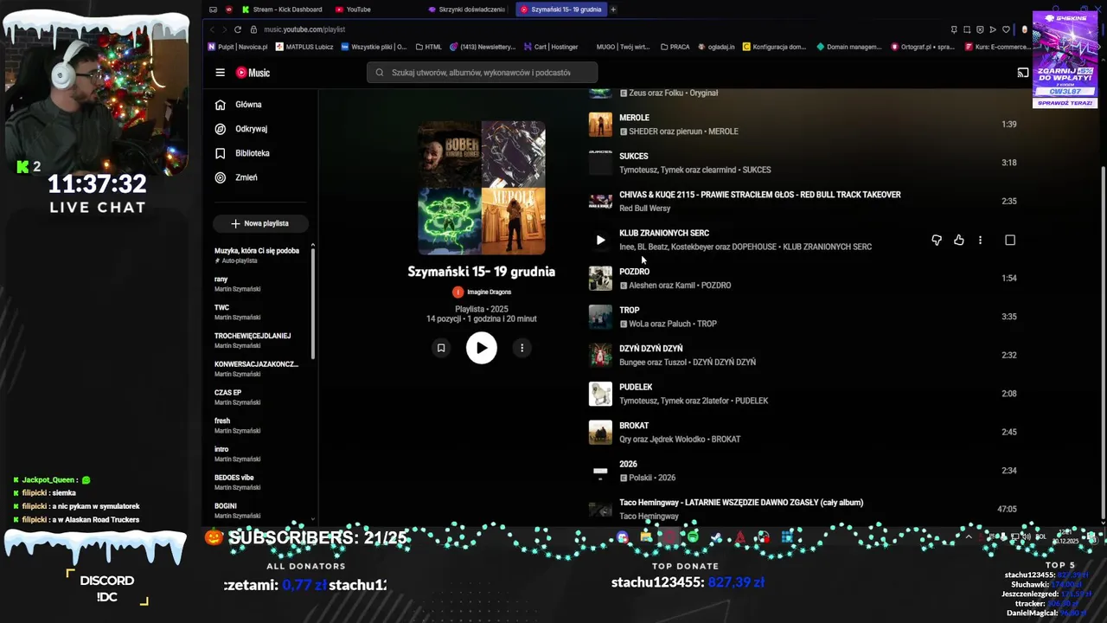
Task: Focus the Szukaj utworów search field
Action: tap(482, 73)
